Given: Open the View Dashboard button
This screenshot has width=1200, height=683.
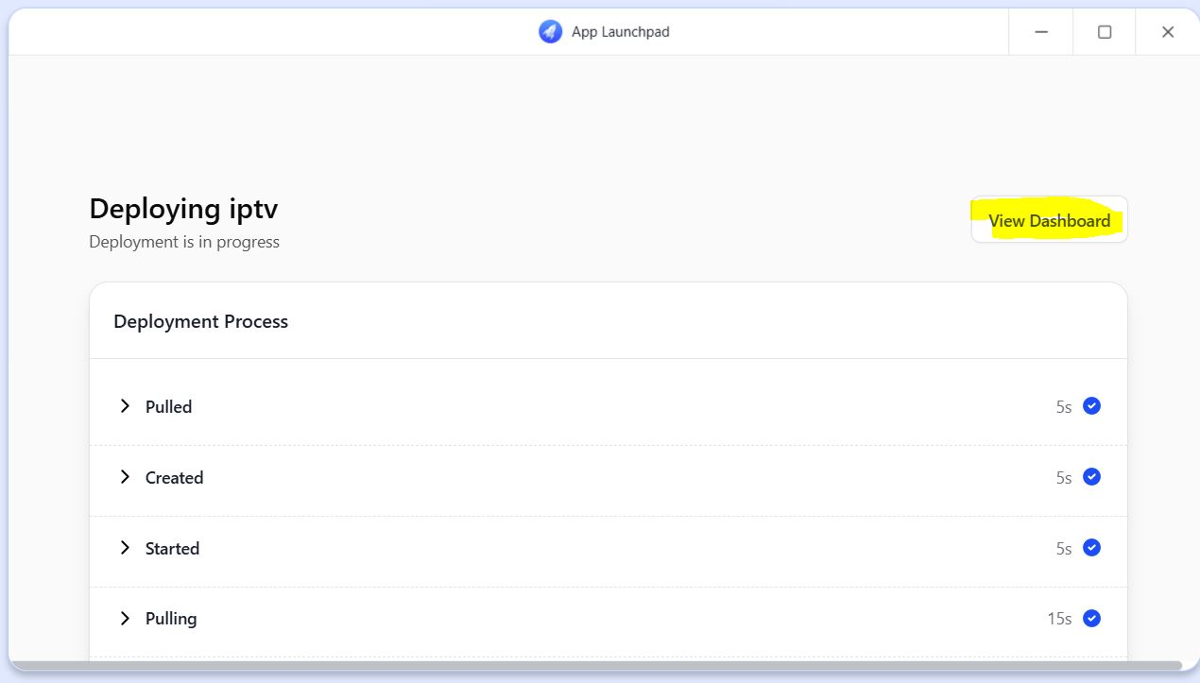Looking at the screenshot, I should coord(1049,220).
